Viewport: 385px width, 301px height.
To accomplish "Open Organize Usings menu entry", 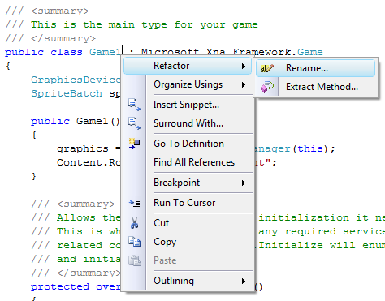I will [188, 84].
